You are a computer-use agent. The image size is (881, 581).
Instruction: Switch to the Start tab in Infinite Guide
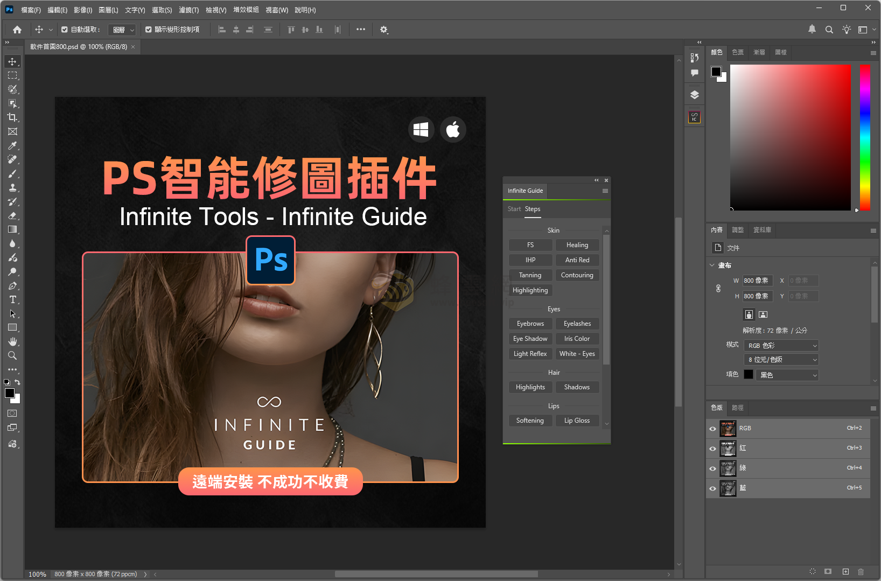coord(514,209)
